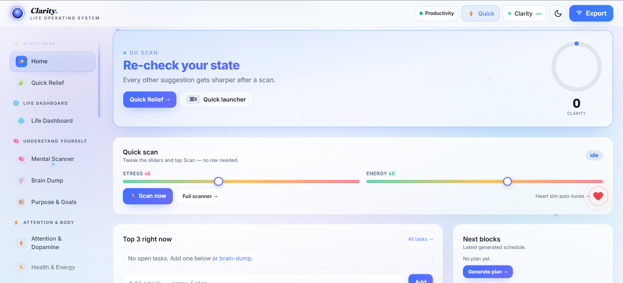Click the idle status badge
This screenshot has width=623, height=283.
(x=594, y=155)
